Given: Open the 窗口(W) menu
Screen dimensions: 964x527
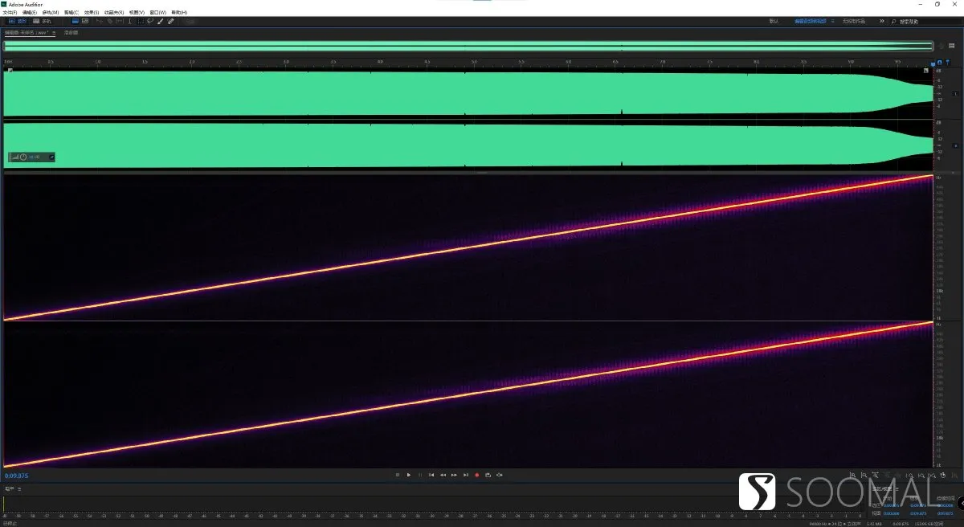Looking at the screenshot, I should (x=158, y=13).
